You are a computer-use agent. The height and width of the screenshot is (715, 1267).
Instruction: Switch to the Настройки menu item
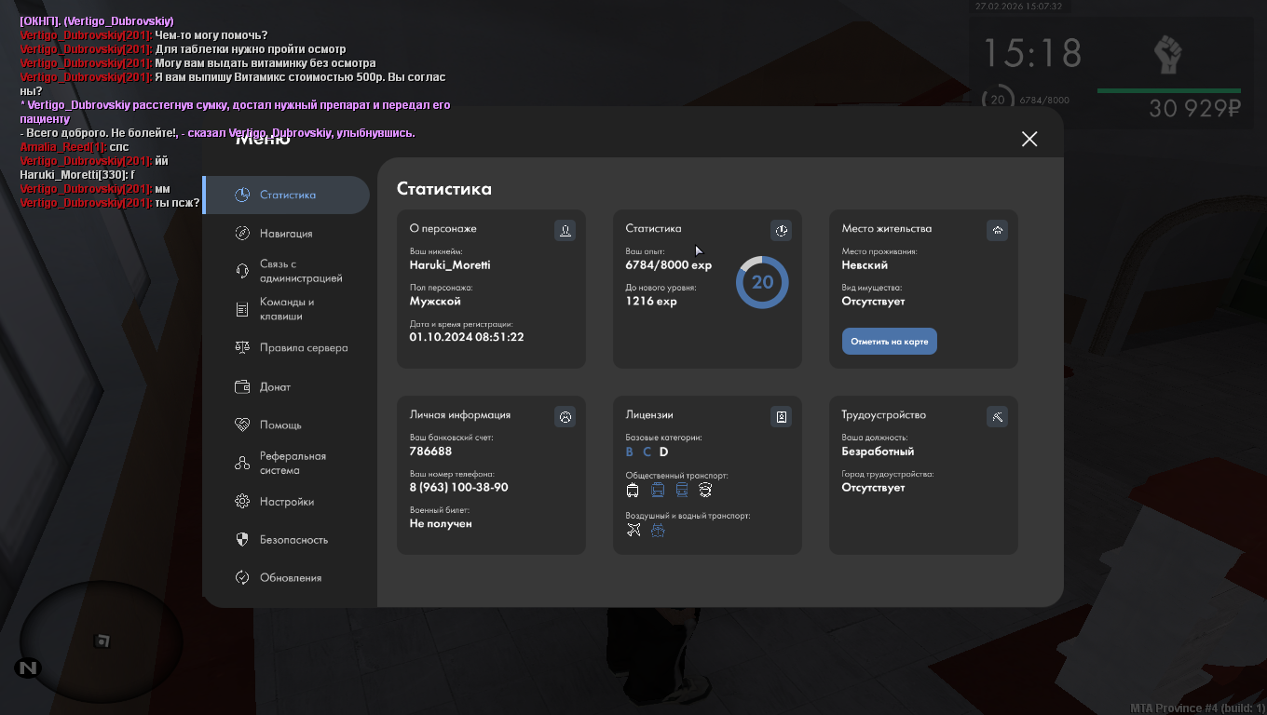286,502
